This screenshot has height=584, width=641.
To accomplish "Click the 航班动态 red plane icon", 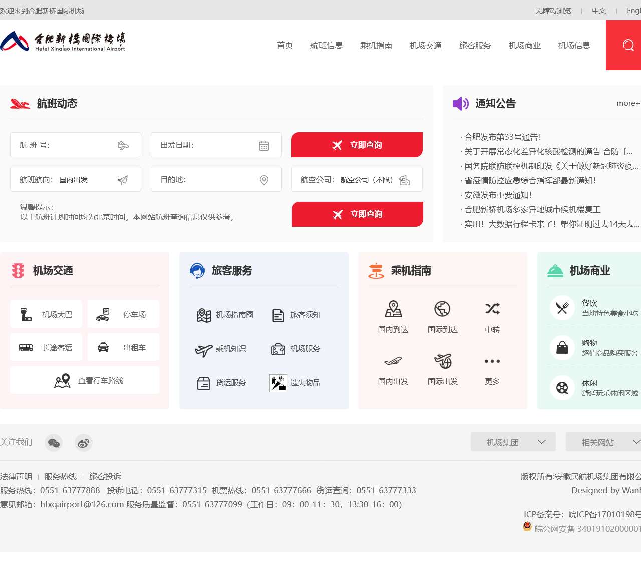I will [20, 104].
